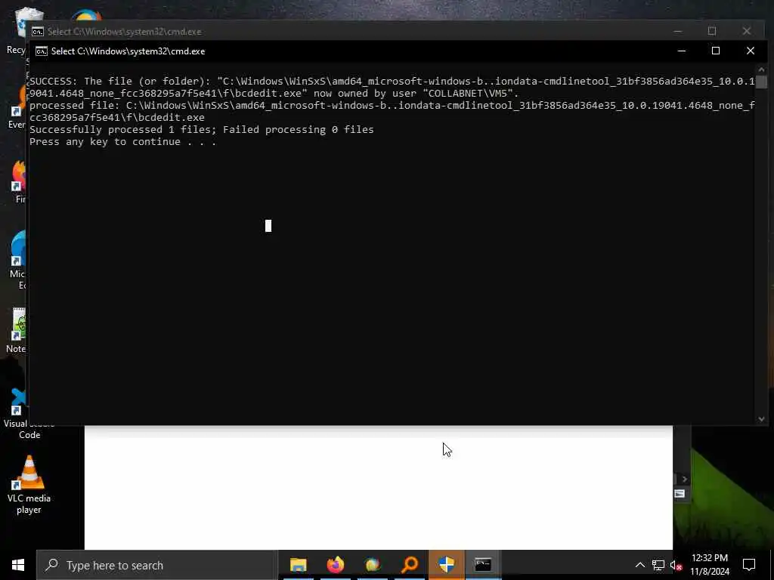This screenshot has width=774, height=580.
Task: Launch Firefox from the taskbar
Action: [x=335, y=565]
